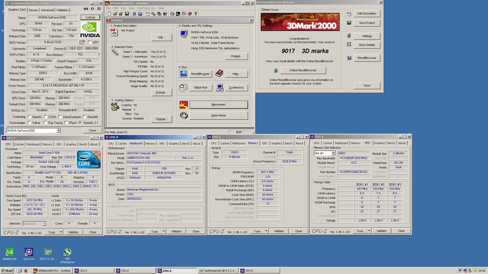This screenshot has width=488, height=274.
Task: Open the Run menu in 3DMark2000
Action: click(123, 8)
